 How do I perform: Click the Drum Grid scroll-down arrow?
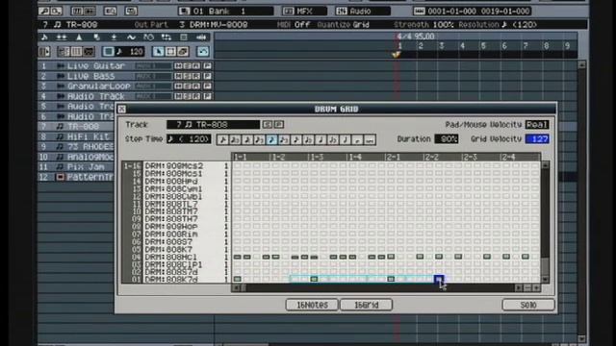click(x=546, y=280)
